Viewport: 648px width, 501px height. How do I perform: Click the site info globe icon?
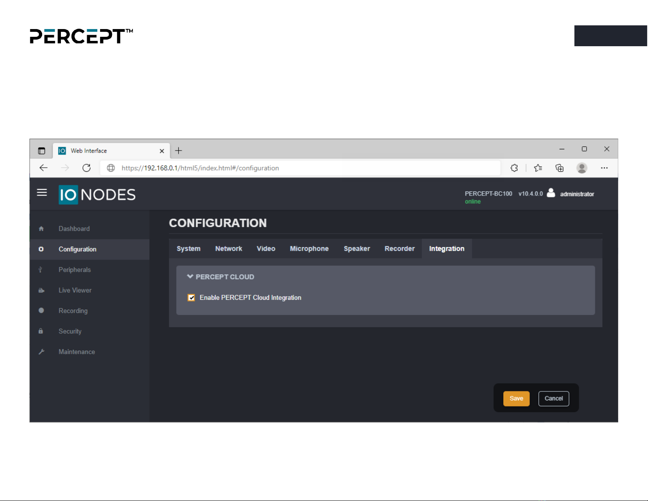(x=111, y=168)
